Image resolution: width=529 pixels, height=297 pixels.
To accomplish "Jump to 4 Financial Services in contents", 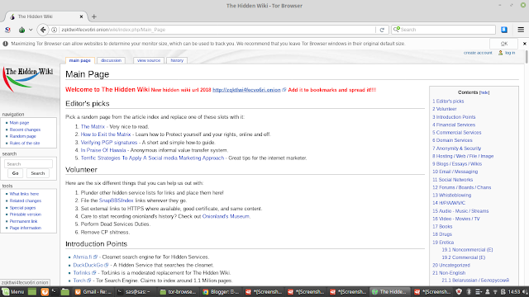I will coord(454,125).
